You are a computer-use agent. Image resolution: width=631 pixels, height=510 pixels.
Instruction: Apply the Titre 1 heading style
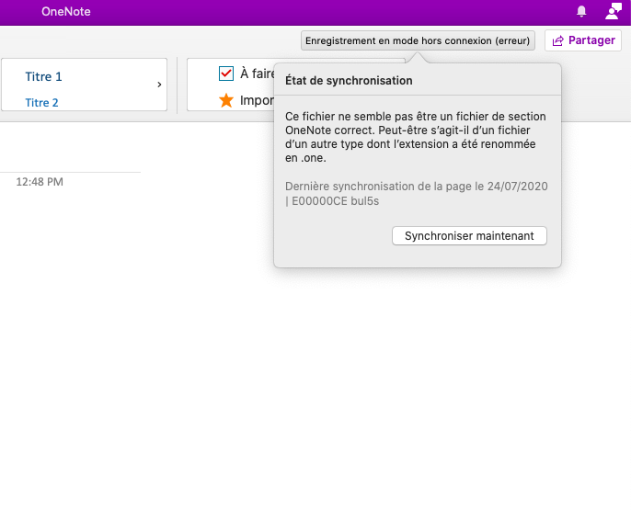tap(43, 77)
